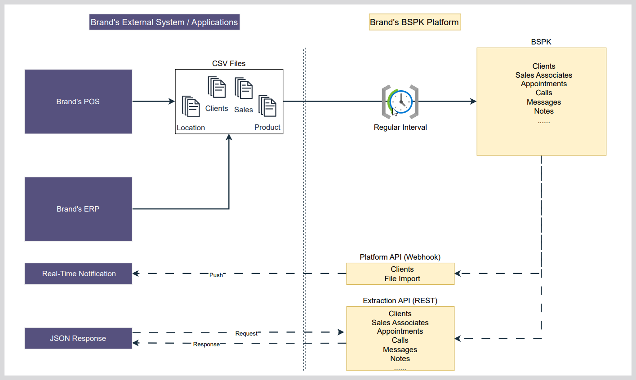
Task: Click the Sales CSV file icon
Action: tap(244, 89)
